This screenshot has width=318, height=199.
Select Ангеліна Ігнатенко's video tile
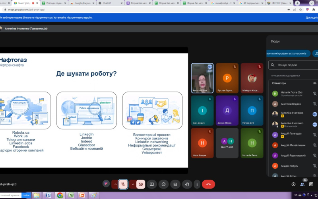click(202, 78)
